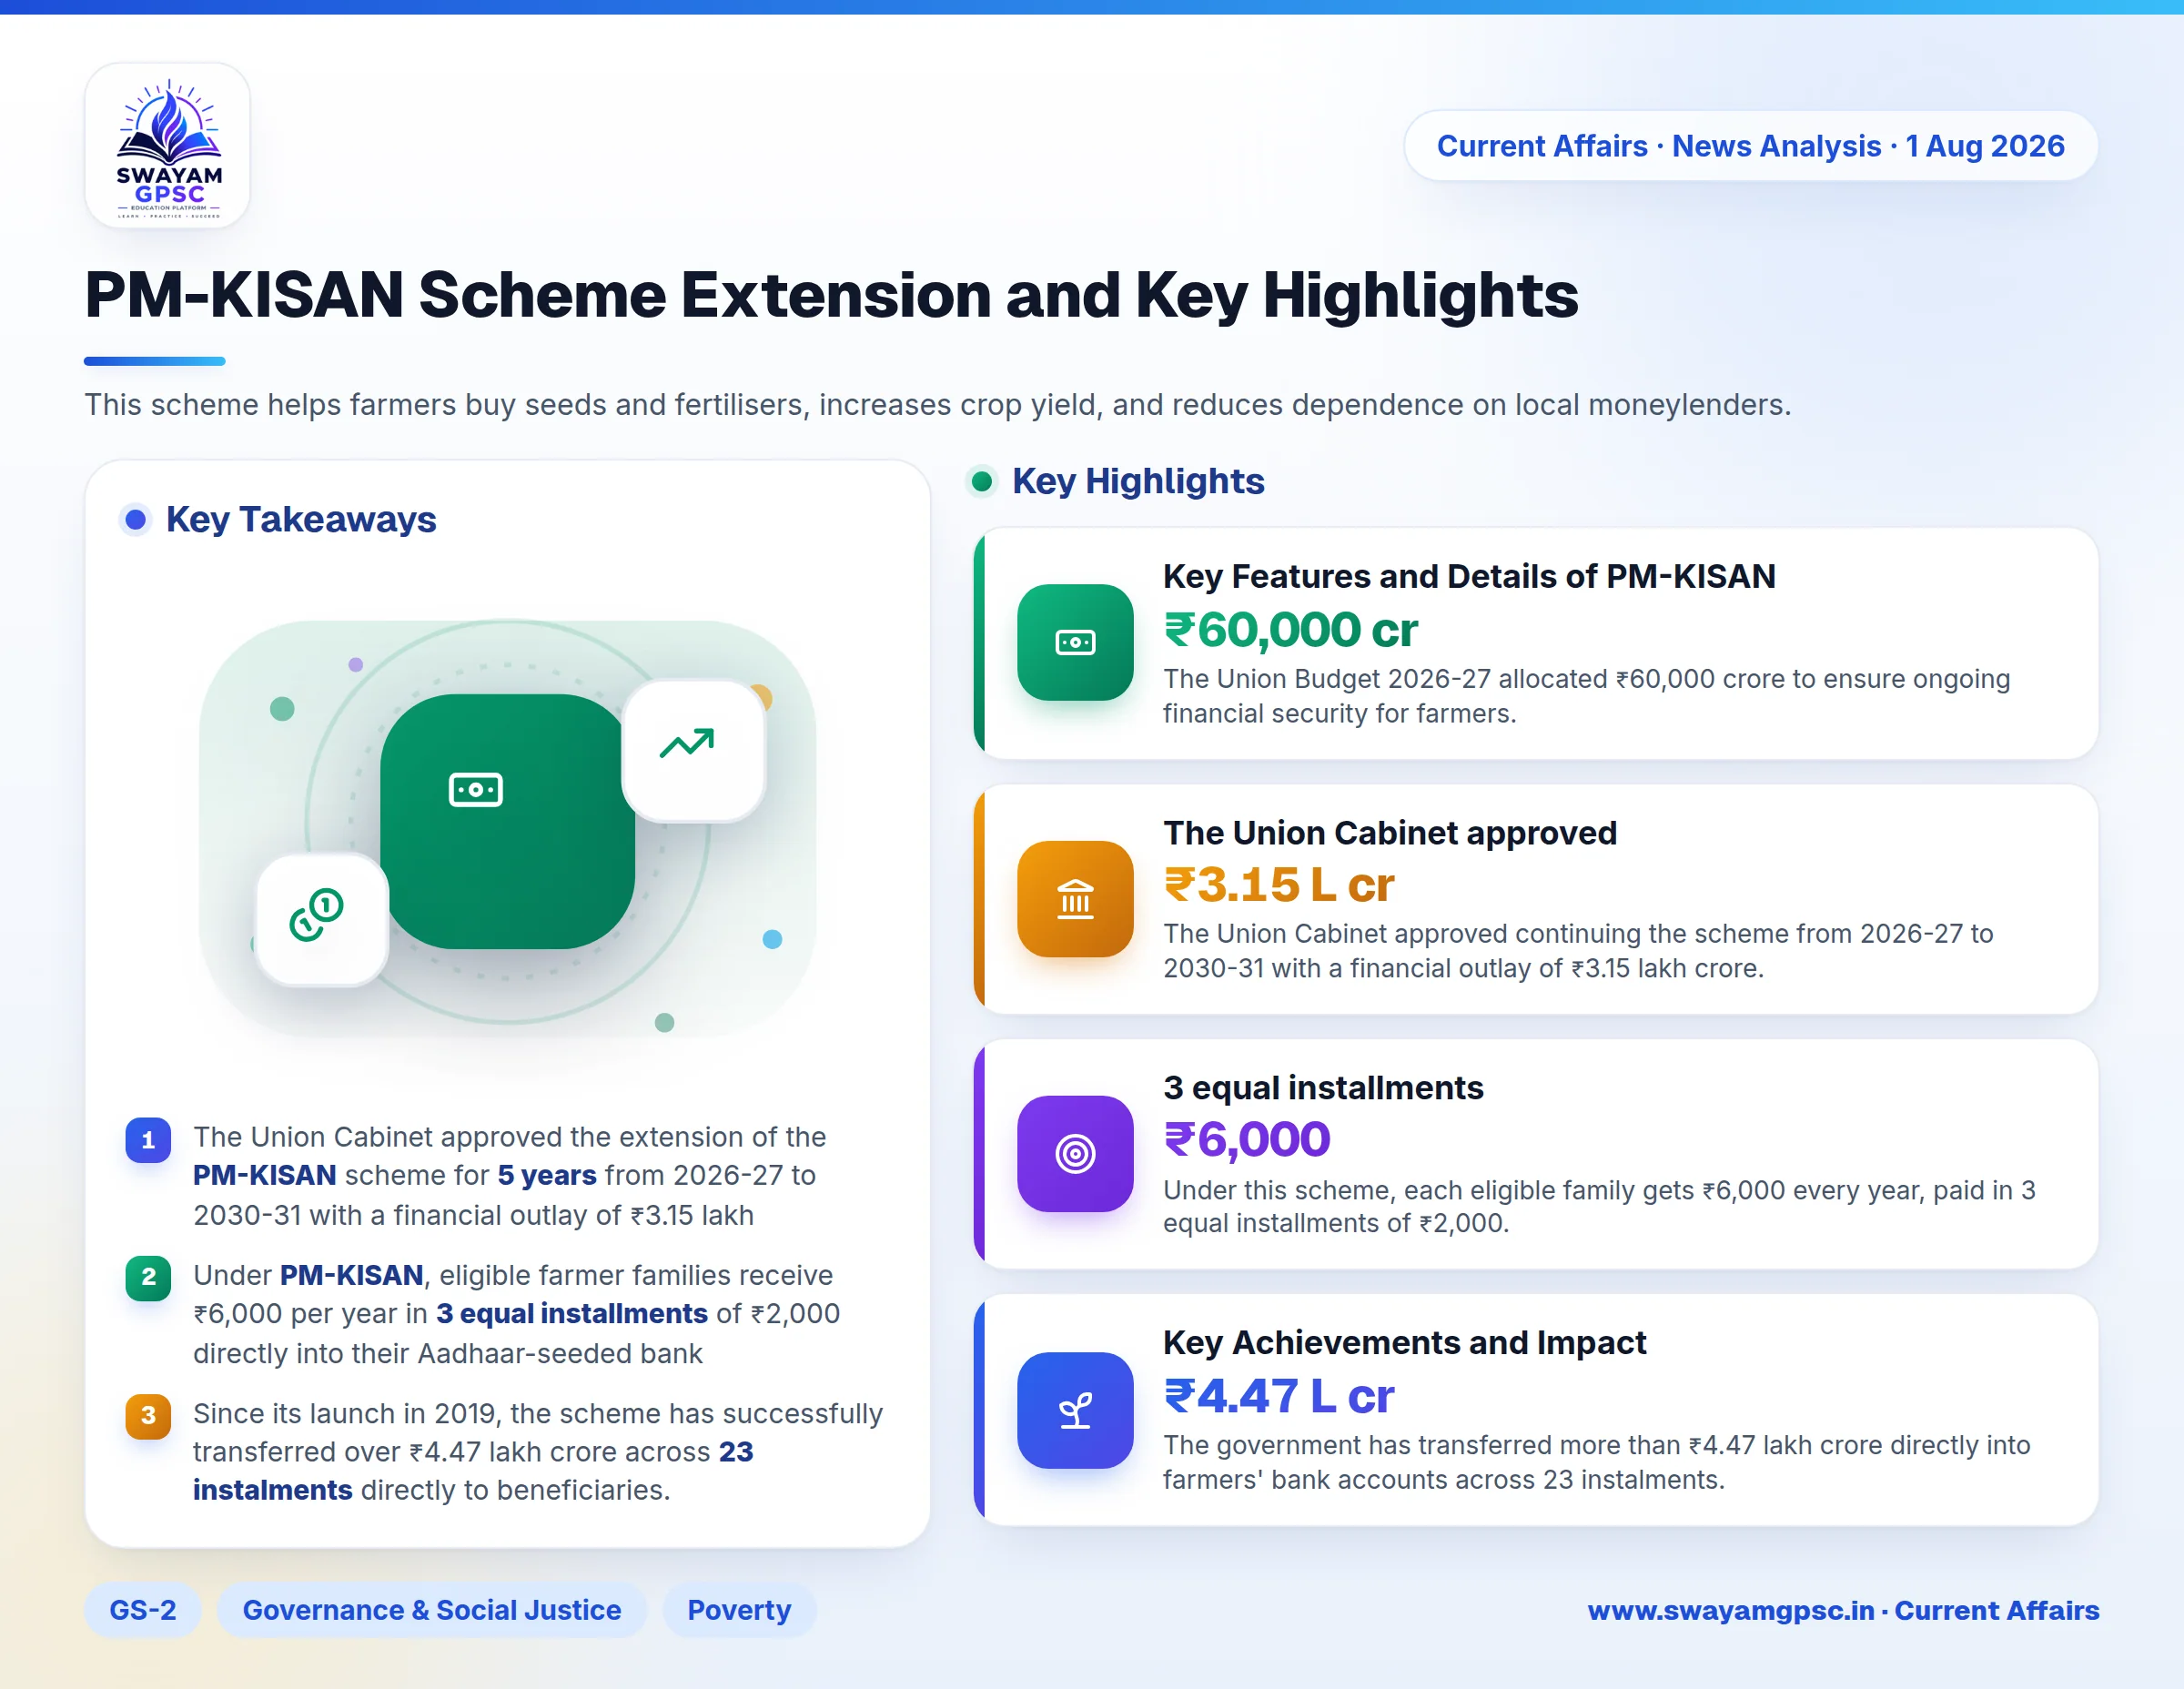The image size is (2184, 1689).
Task: Click the bold '5 years' text in takeaway one
Action: click(547, 1175)
